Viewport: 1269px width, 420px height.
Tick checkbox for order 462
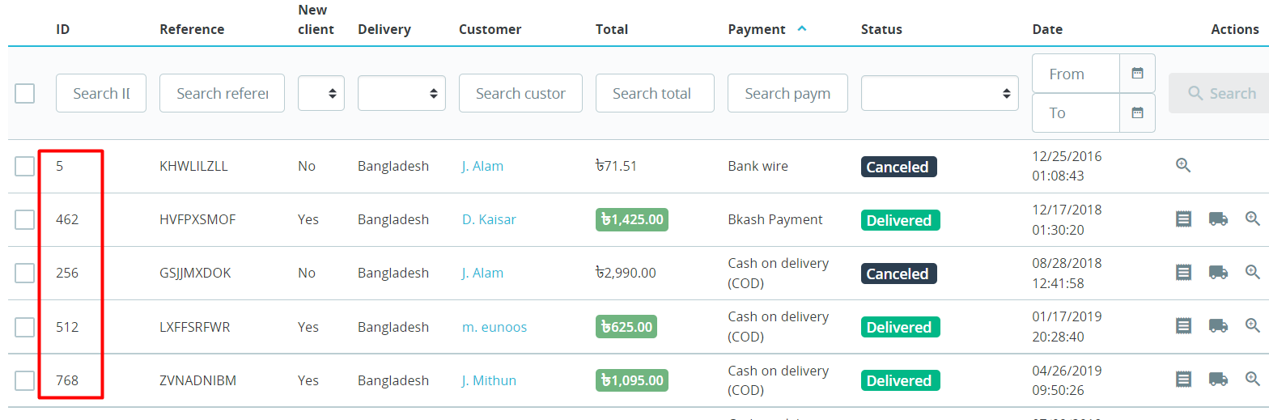pyautogui.click(x=25, y=219)
